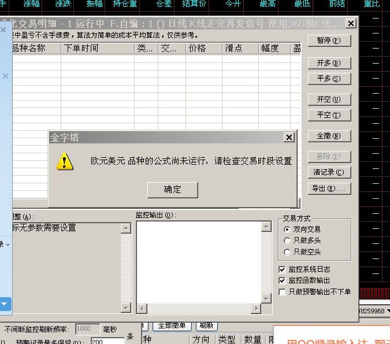
Task: Sort by 下单时间 column header
Action: 98,49
